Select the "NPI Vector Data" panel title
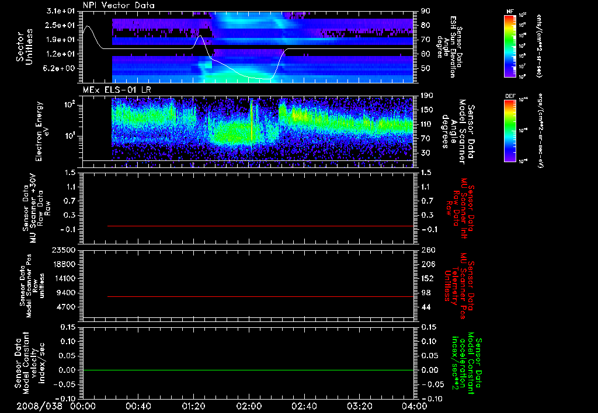598x413 pixels. tap(119, 5)
